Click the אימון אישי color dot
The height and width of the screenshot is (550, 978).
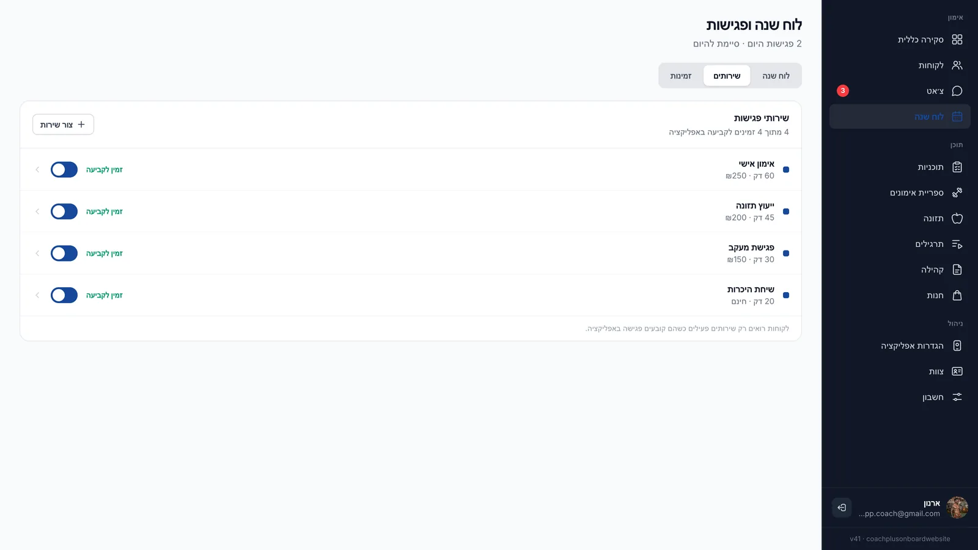coord(786,170)
